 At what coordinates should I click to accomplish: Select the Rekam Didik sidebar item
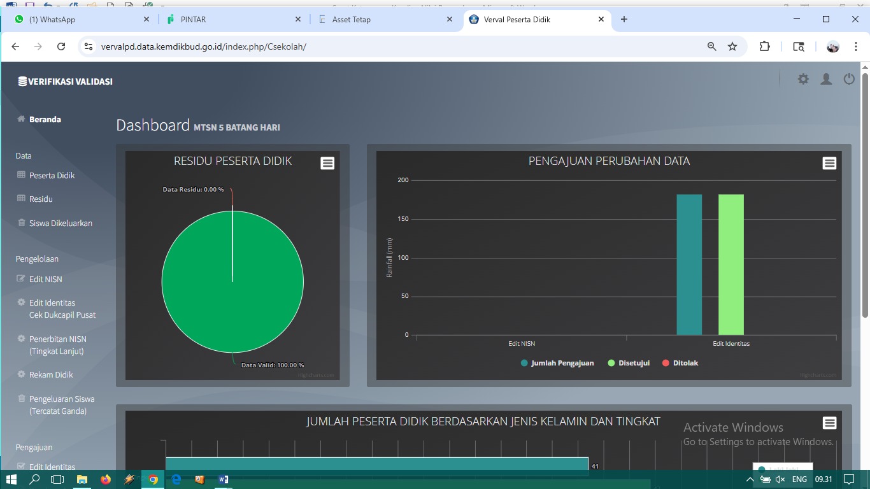(x=51, y=374)
